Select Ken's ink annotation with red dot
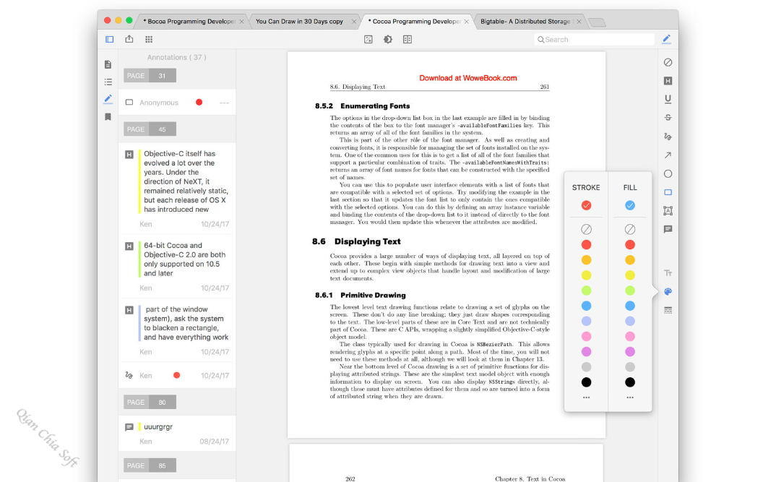 tap(177, 376)
